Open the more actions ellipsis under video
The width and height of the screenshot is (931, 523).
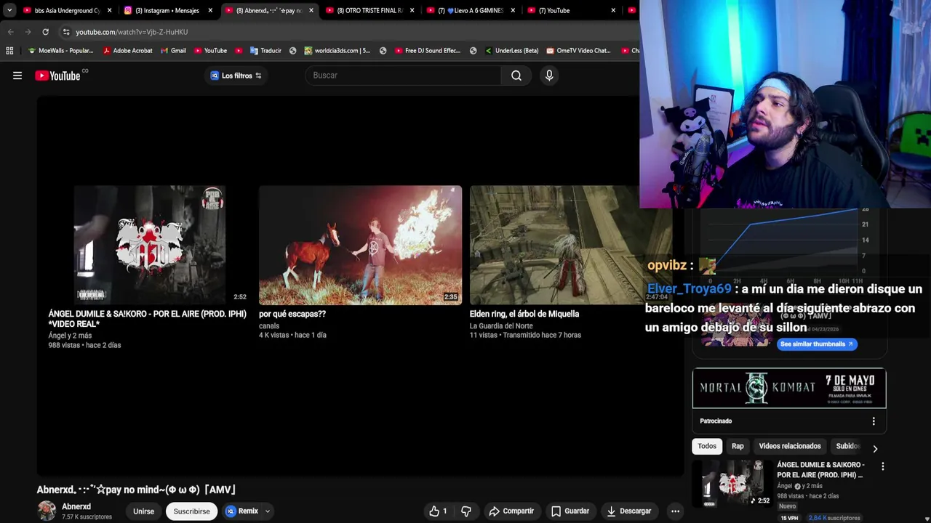click(x=675, y=511)
